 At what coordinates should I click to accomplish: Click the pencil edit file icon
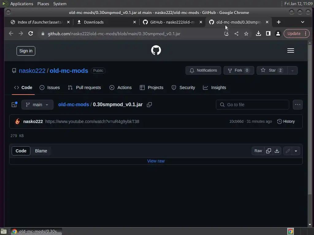click(x=288, y=151)
